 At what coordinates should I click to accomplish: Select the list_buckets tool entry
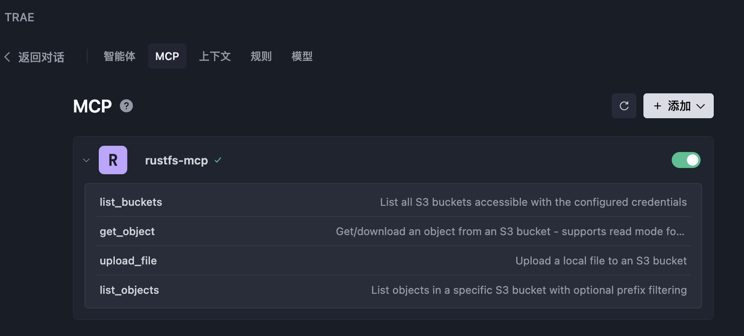point(130,202)
